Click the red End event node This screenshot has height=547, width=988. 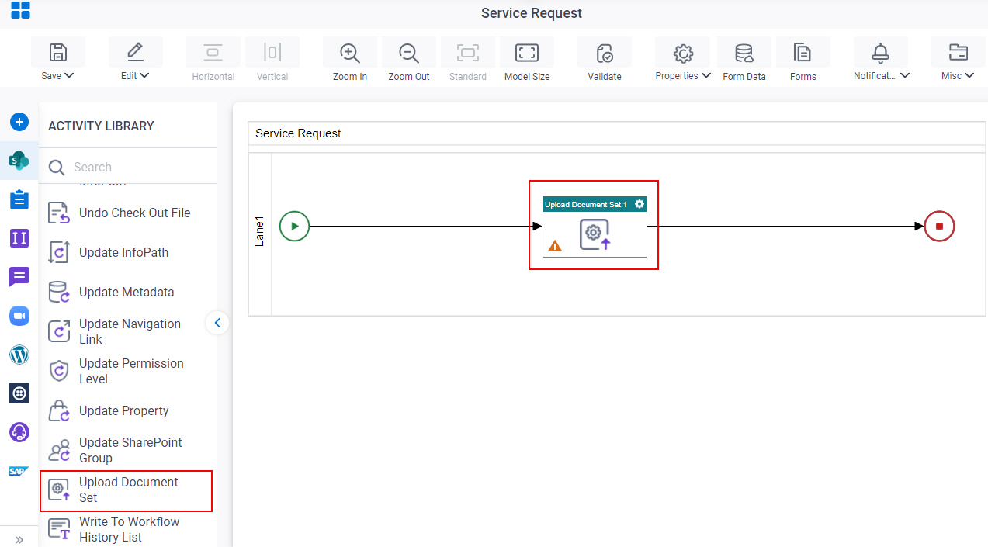coord(939,227)
